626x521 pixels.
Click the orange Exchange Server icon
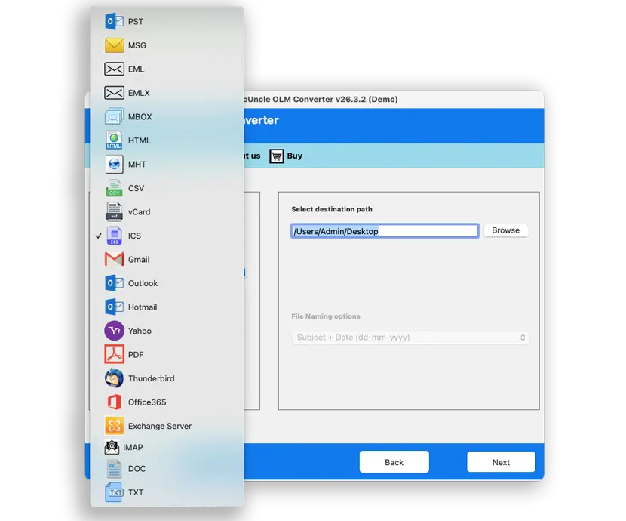(114, 426)
